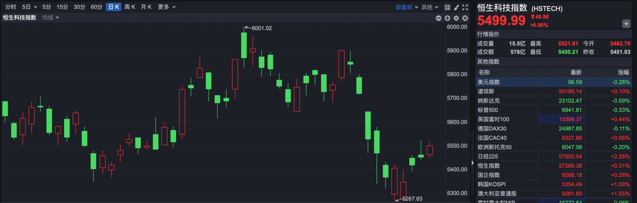637x203 pixels.
Task: Sort index list by 涨幅 column
Action: click(x=623, y=72)
